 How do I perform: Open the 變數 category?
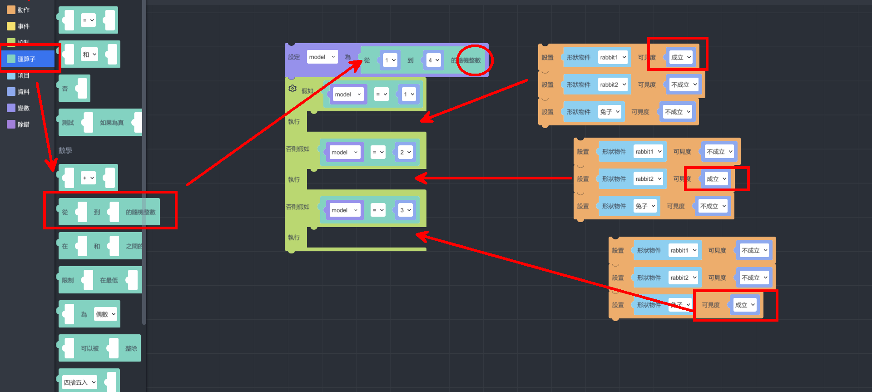23,108
